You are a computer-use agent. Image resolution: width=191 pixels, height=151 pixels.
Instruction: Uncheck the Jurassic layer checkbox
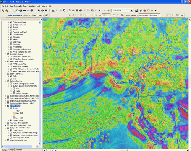(11, 27)
